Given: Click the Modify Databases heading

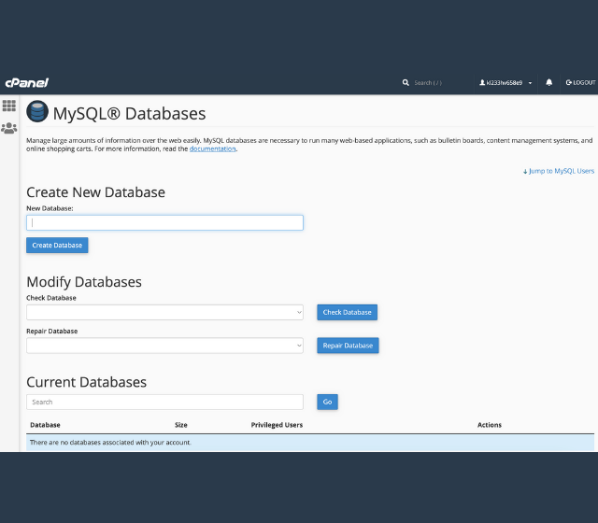Looking at the screenshot, I should click(84, 282).
